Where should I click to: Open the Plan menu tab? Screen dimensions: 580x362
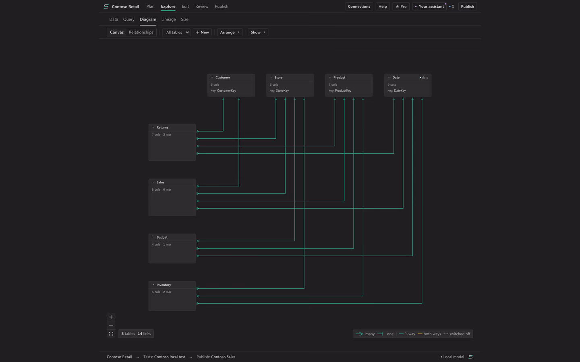tap(150, 6)
